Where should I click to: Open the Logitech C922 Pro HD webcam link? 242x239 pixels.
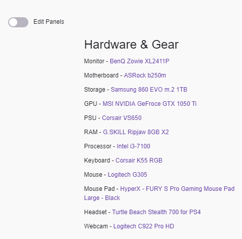click(x=144, y=226)
